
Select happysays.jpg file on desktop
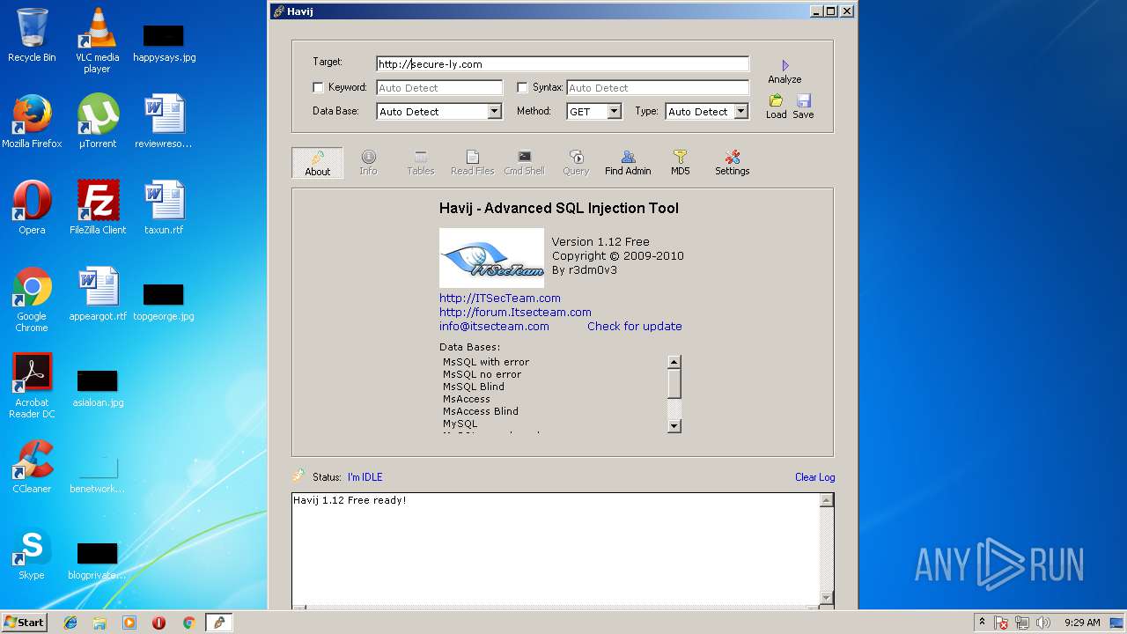(164, 42)
